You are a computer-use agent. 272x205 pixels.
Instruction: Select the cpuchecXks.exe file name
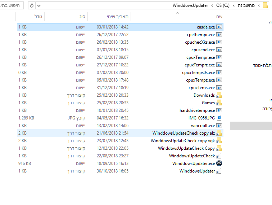[x=200, y=42]
